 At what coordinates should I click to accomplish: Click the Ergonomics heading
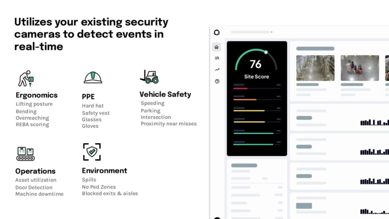[37, 95]
